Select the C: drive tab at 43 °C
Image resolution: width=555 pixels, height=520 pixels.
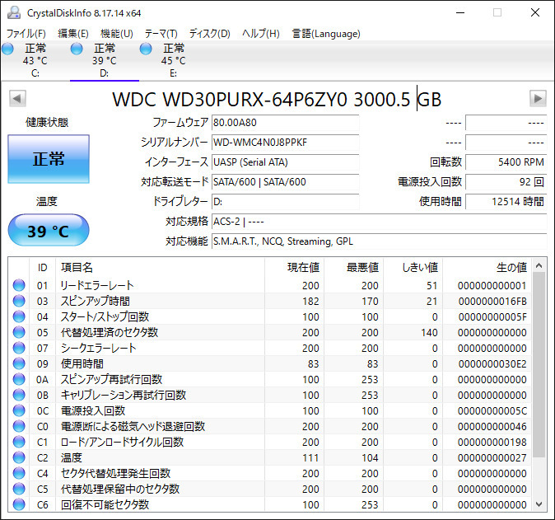35,61
